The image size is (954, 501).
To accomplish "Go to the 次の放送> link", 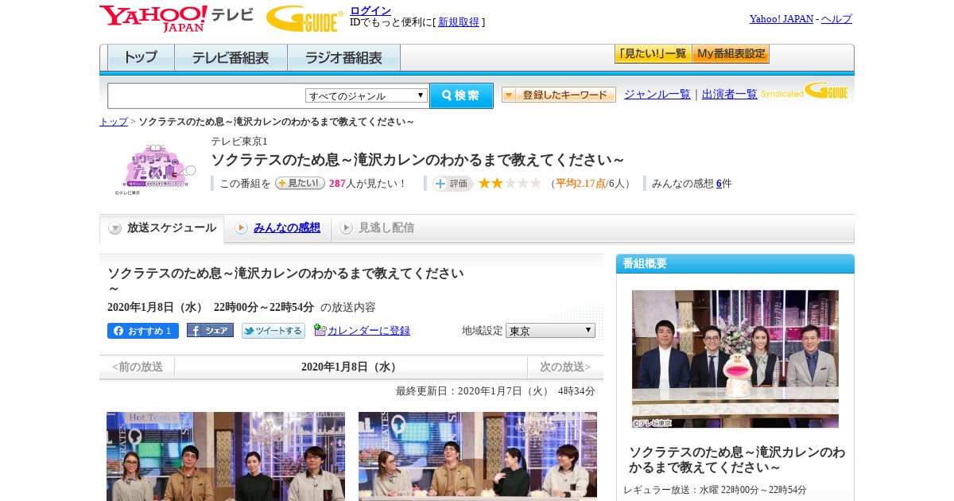I will 565,367.
